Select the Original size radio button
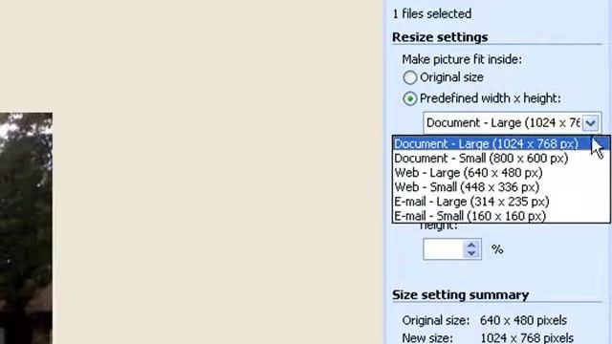This screenshot has height=344, width=612. click(410, 77)
